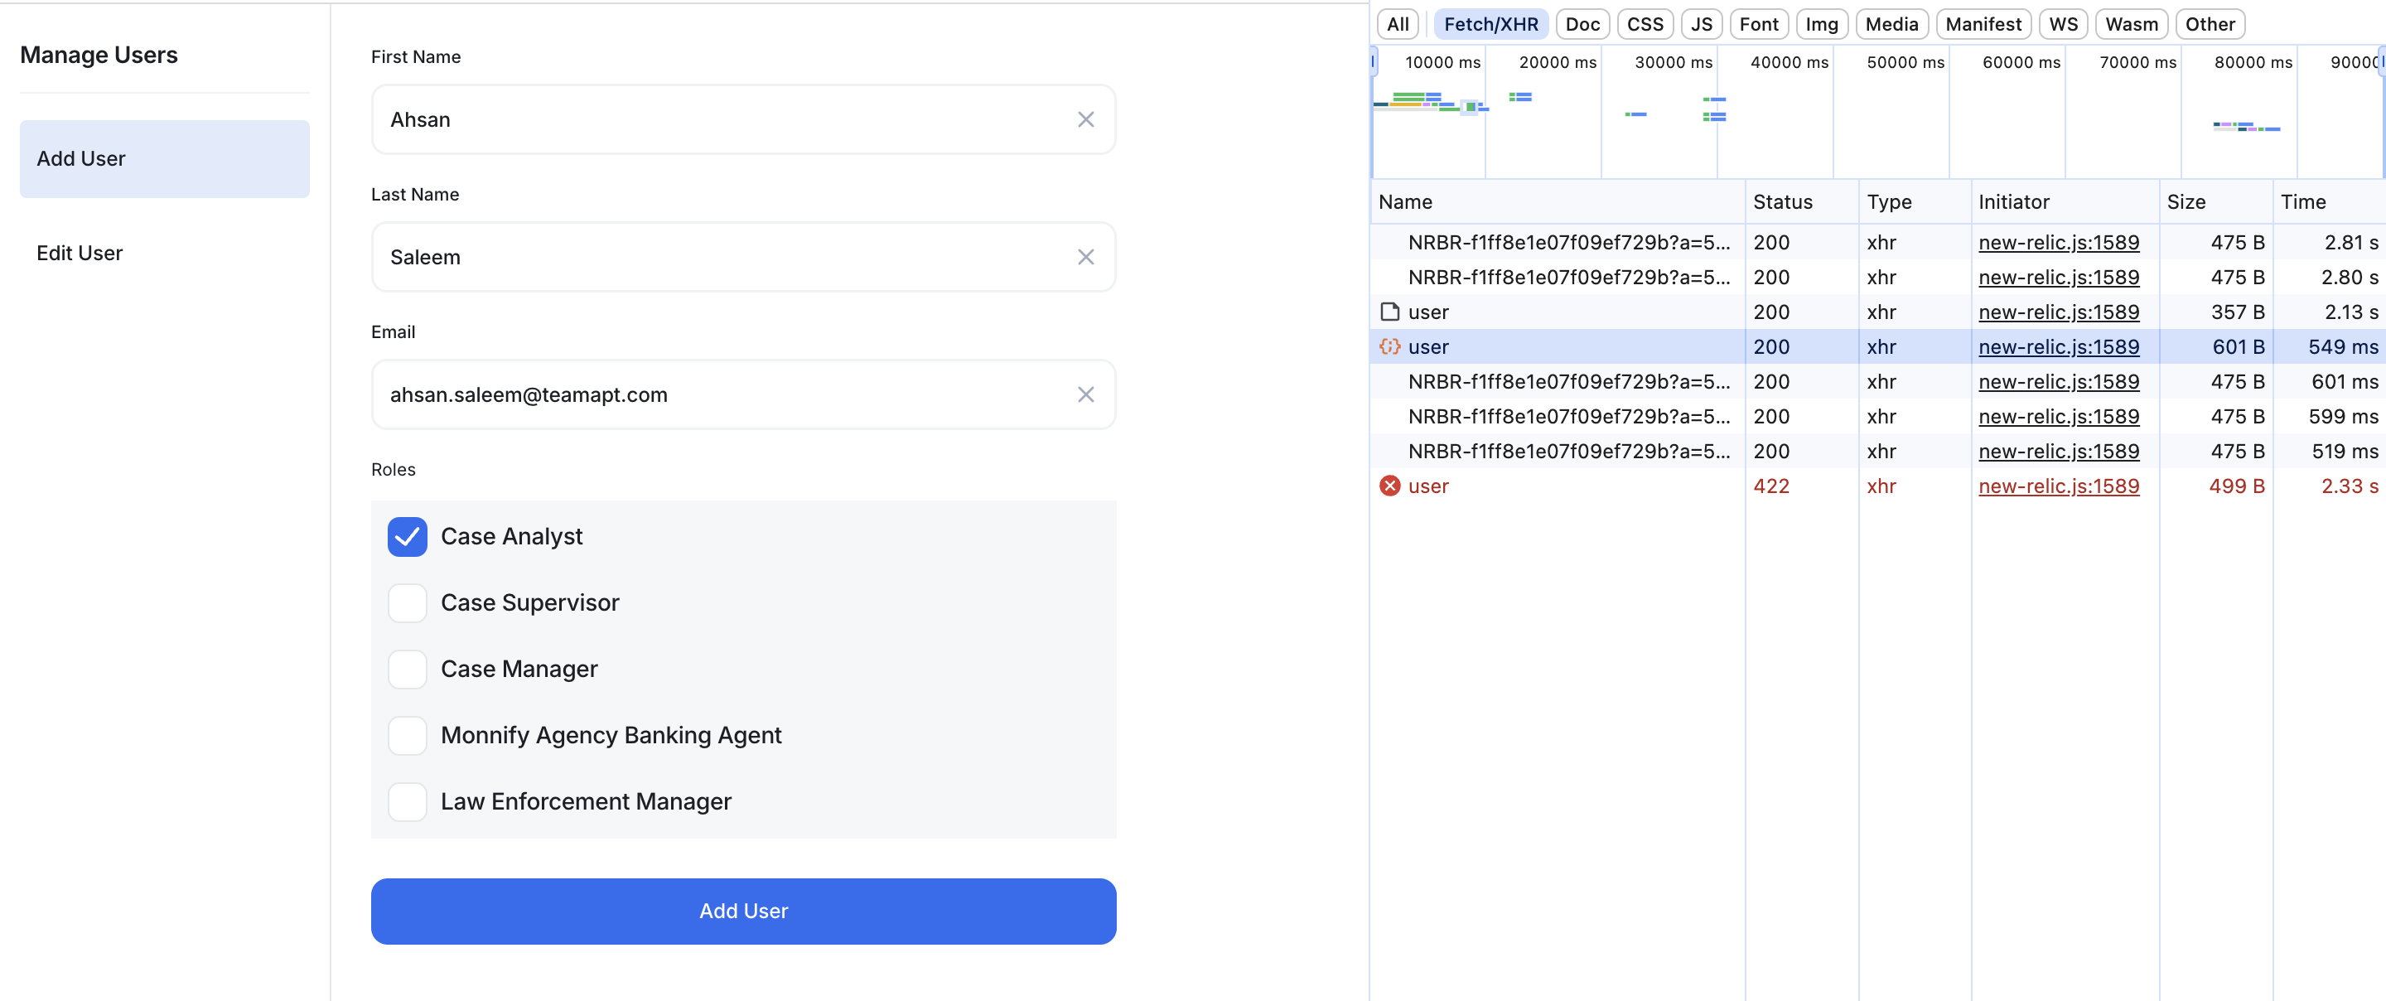Open Edit User in sidebar
Image resolution: width=2386 pixels, height=1001 pixels.
pos(80,253)
